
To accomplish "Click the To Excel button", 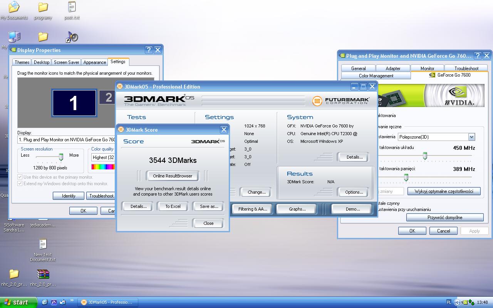I will pyautogui.click(x=173, y=206).
